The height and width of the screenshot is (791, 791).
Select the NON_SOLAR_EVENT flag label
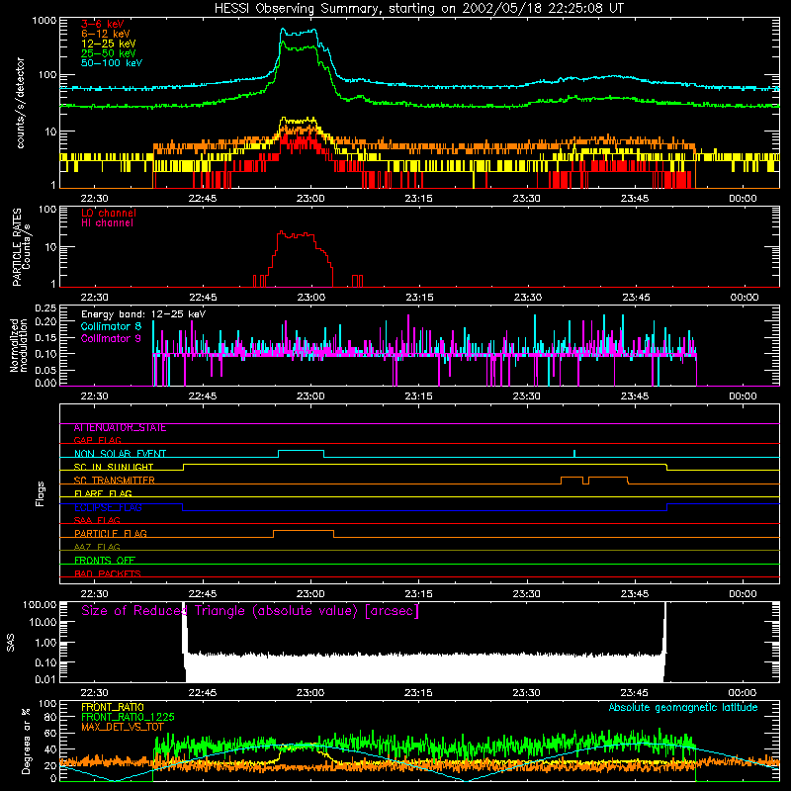coord(120,454)
